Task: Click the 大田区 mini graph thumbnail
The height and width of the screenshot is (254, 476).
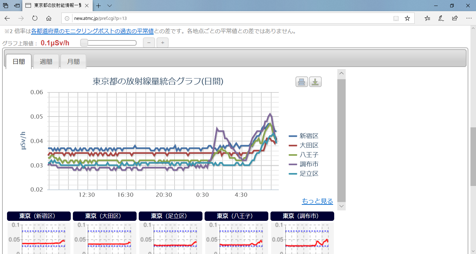Action: [x=105, y=239]
